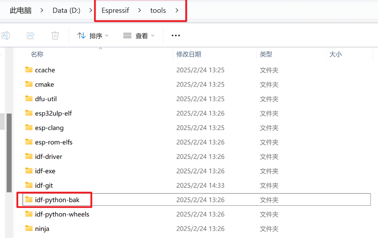
Task: Open the three-dot more options menu
Action: [176, 36]
